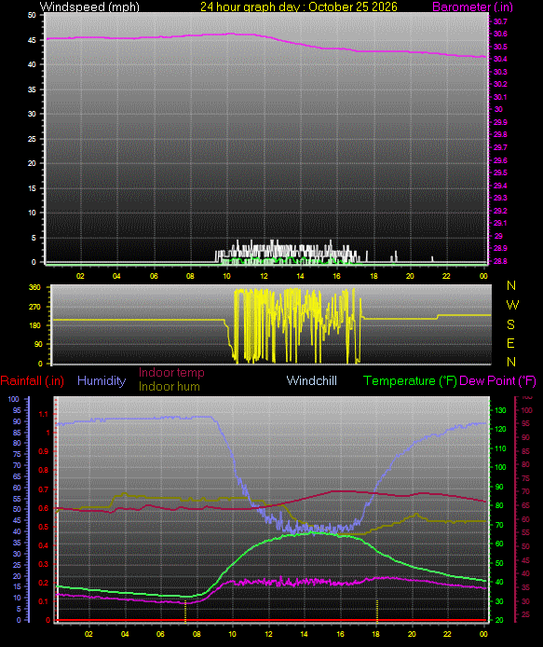543x647 pixels.
Task: Click the 'S' compass label
Action: (x=510, y=324)
